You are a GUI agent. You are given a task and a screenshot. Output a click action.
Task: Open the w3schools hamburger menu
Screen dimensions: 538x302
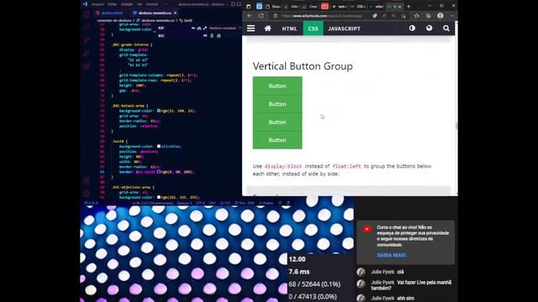click(x=251, y=29)
